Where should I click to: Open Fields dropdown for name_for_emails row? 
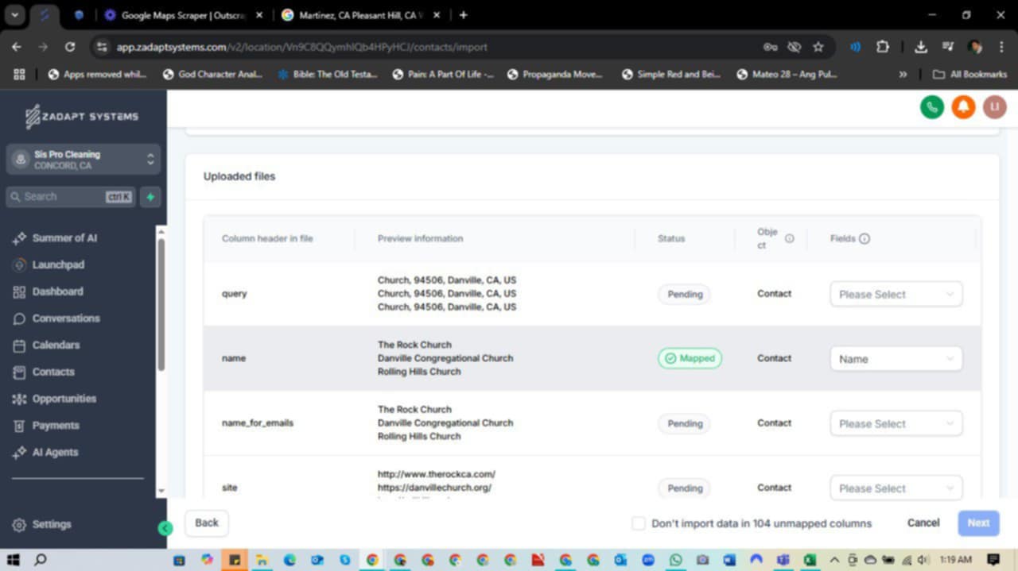[x=896, y=423]
